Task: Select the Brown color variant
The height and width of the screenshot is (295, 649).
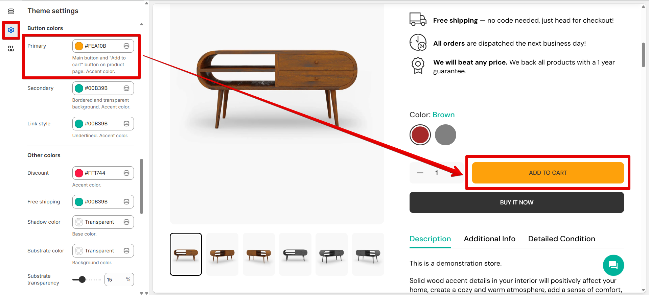Action: (420, 135)
